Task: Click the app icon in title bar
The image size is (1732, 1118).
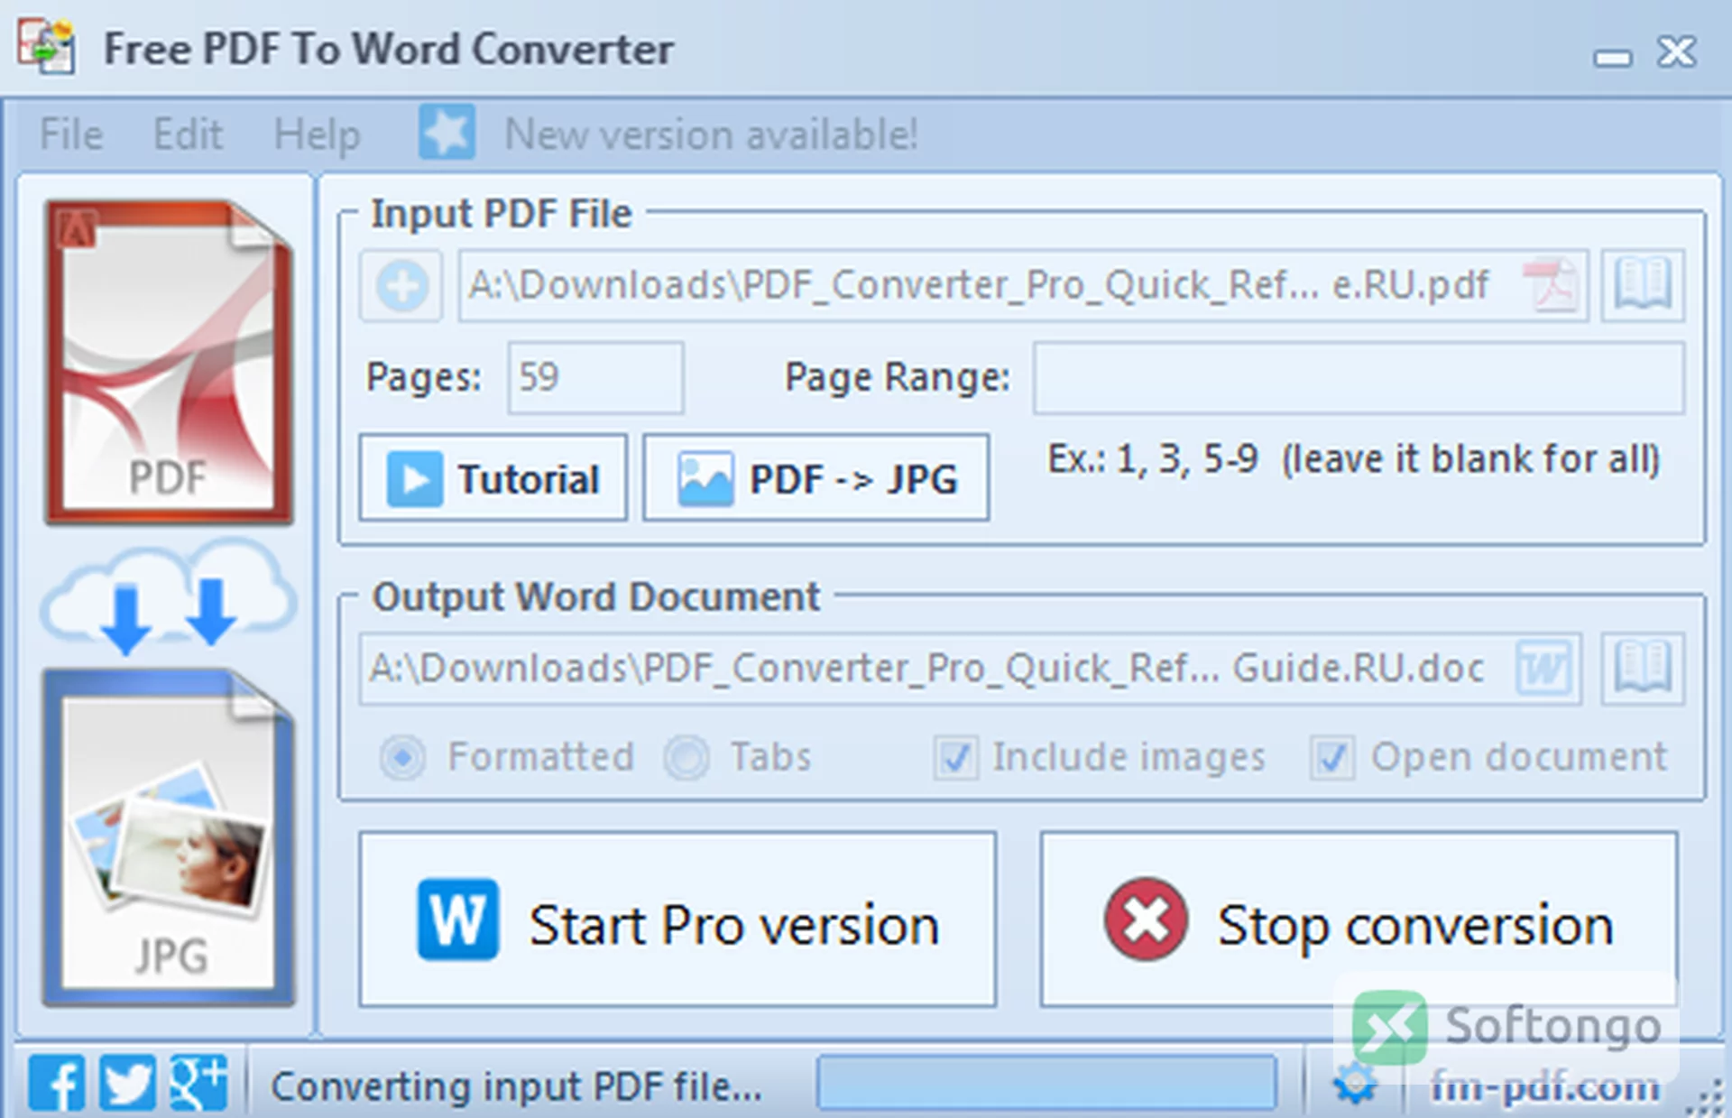Action: 47,47
